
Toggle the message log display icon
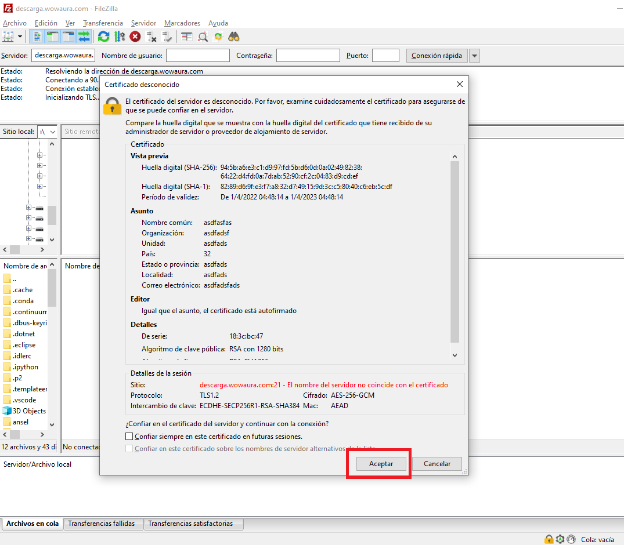point(37,37)
